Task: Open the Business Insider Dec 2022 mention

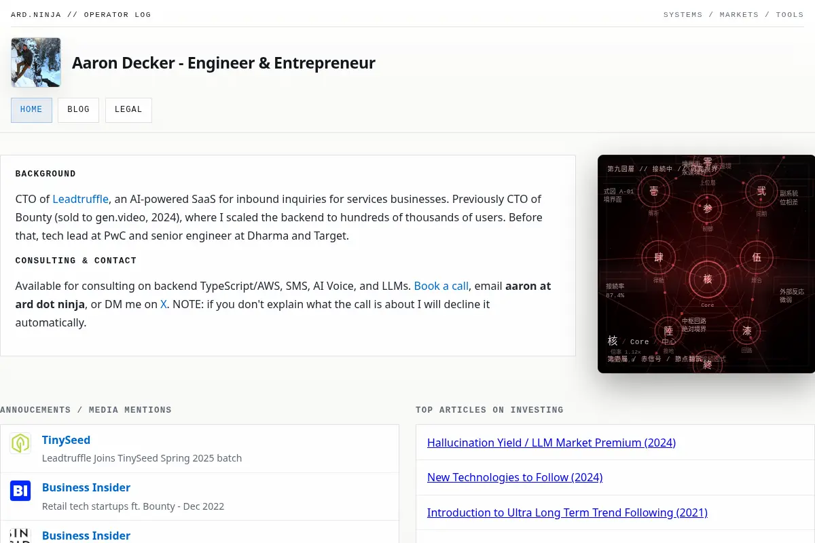Action: click(86, 487)
